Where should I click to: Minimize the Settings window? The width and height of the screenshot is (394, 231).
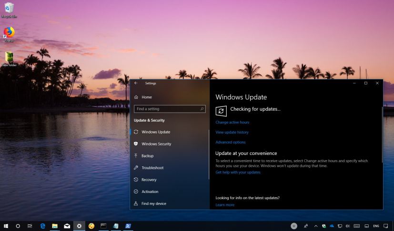pos(354,83)
